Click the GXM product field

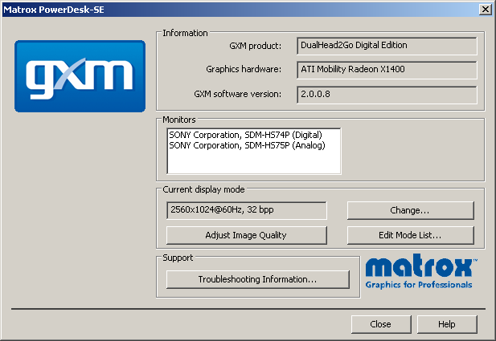pos(387,46)
